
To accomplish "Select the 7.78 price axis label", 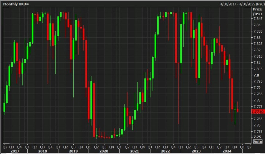I will pyautogui.click(x=257, y=100).
